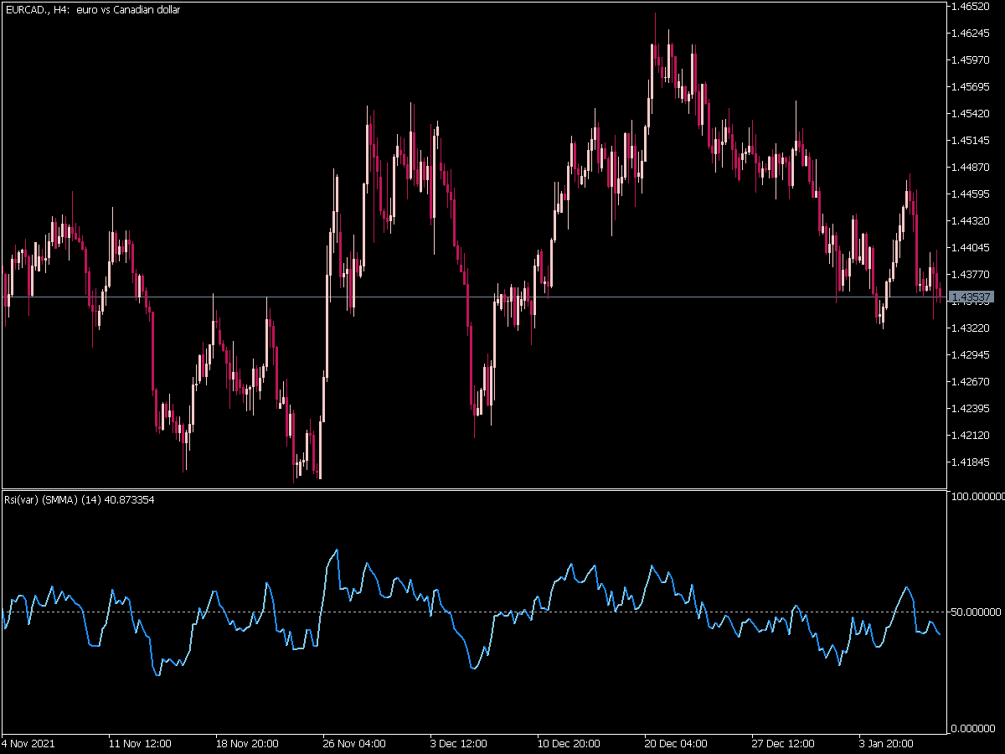Image resolution: width=1005 pixels, height=754 pixels.
Task: Click the 1.44045 price scale label
Action: pos(972,248)
